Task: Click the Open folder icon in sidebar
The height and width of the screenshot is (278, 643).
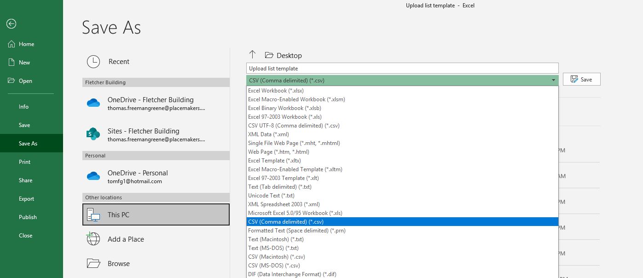Action: pyautogui.click(x=11, y=81)
